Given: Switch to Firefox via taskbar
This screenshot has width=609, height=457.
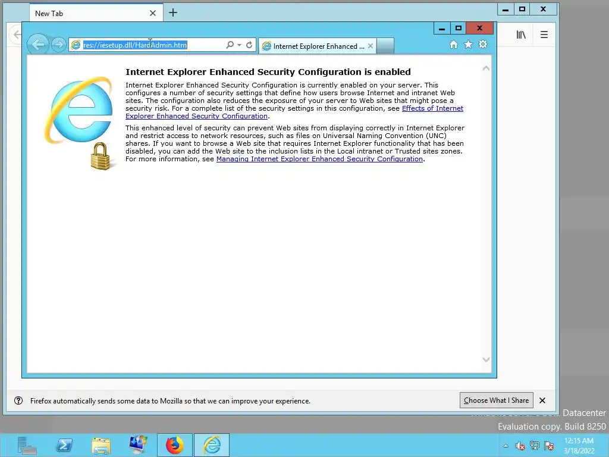Looking at the screenshot, I should click(175, 445).
